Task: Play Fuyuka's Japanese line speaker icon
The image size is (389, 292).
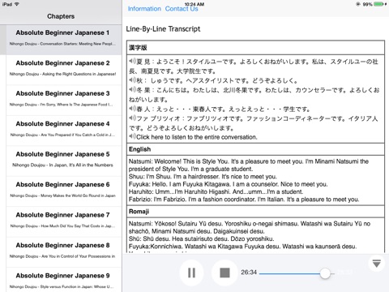Action: (x=132, y=89)
